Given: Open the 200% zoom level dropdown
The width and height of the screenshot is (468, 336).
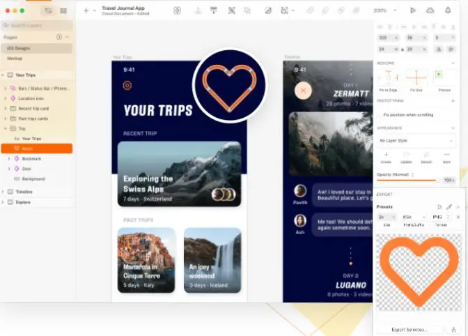Looking at the screenshot, I should click(382, 10).
